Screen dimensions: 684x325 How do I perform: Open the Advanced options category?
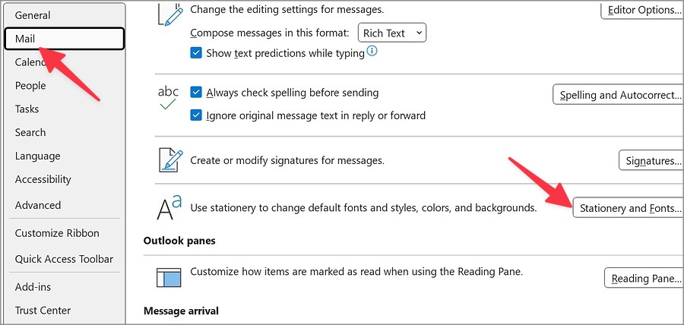pos(38,205)
